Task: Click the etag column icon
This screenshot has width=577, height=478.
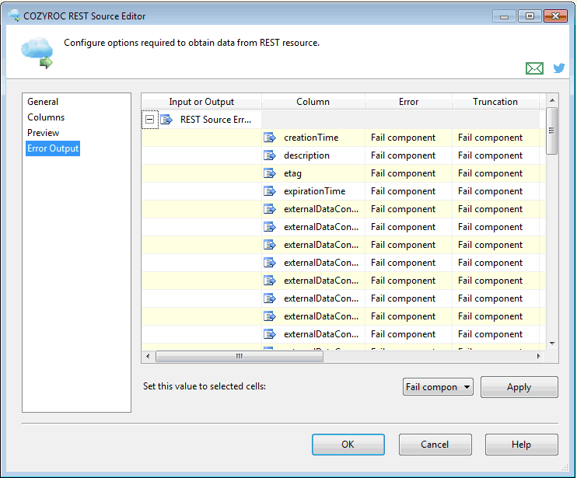Action: click(270, 173)
